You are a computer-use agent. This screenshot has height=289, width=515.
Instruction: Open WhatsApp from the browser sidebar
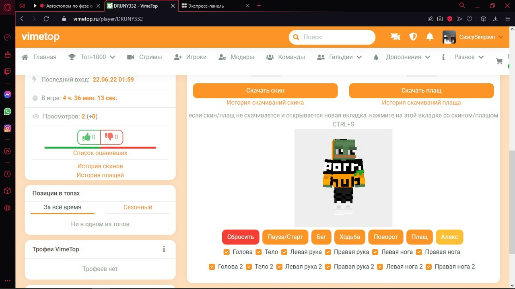click(7, 111)
